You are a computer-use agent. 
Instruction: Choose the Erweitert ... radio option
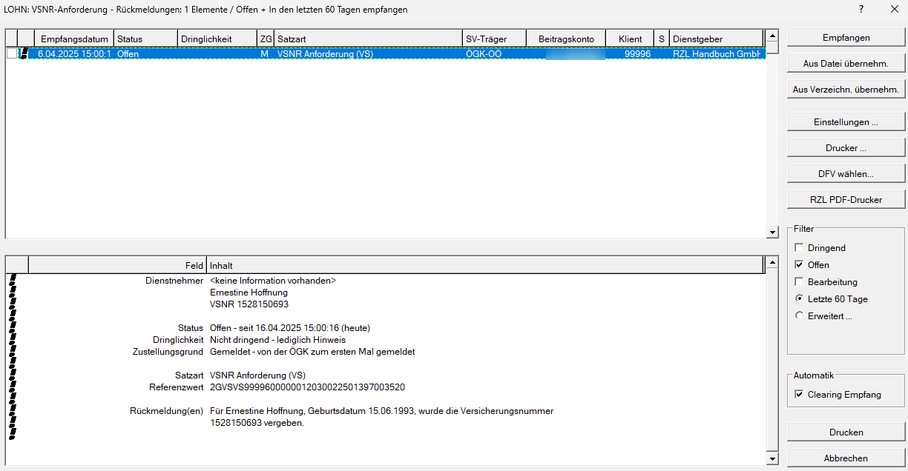[x=799, y=316]
